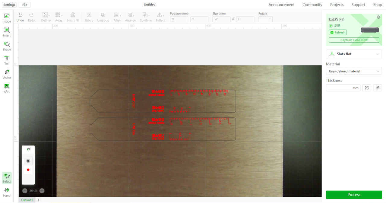Go to the Community page

coord(312,5)
